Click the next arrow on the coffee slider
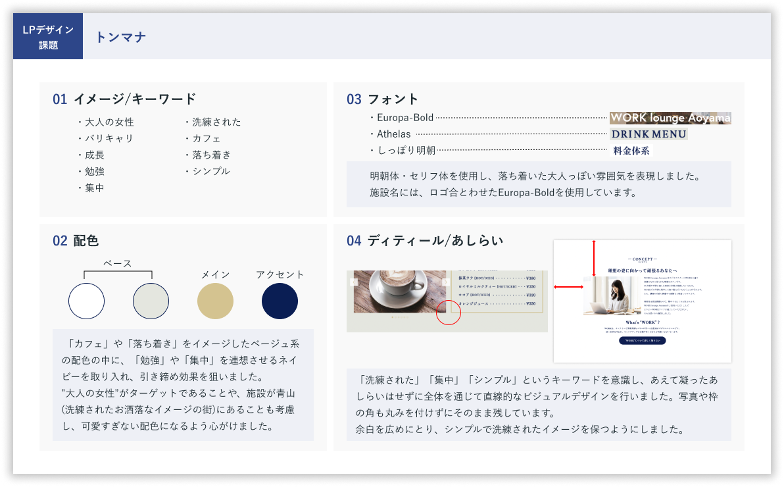 [x=445, y=282]
